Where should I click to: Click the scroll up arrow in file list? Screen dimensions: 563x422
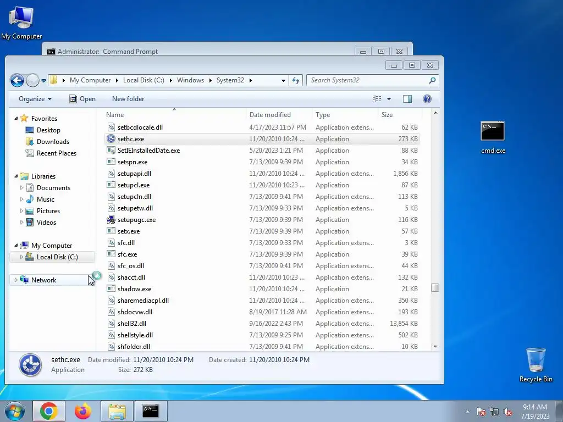coord(435,113)
